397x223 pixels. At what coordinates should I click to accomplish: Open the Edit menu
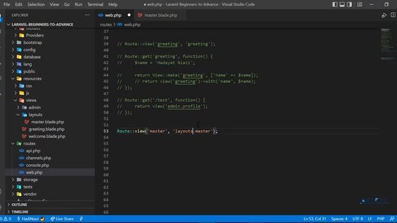pos(19,4)
